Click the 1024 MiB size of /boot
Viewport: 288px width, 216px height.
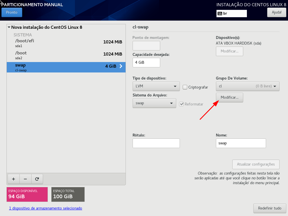pyautogui.click(x=113, y=54)
